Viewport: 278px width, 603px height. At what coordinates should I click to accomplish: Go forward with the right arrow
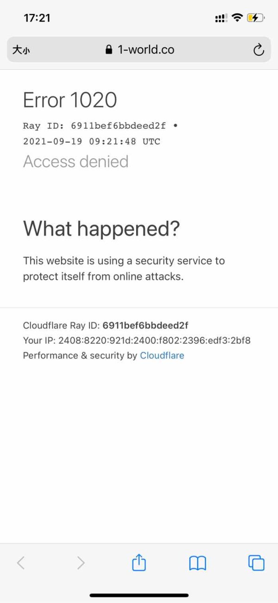pyautogui.click(x=81, y=563)
